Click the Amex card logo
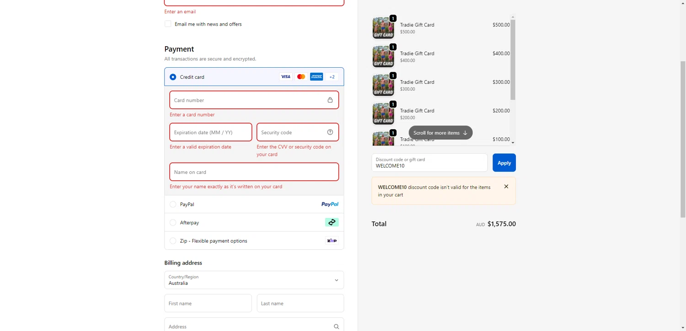This screenshot has height=331, width=686. (x=316, y=77)
